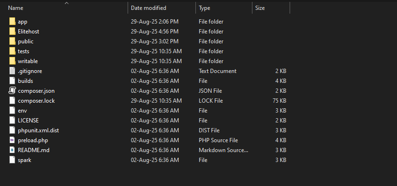Select the file name 'composer.json'
397x186 pixels.
coord(36,91)
